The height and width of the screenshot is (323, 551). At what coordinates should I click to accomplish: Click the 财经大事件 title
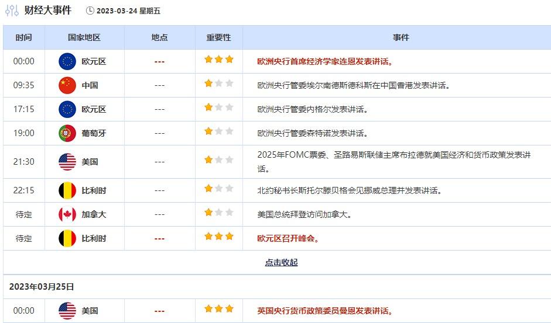pos(48,10)
